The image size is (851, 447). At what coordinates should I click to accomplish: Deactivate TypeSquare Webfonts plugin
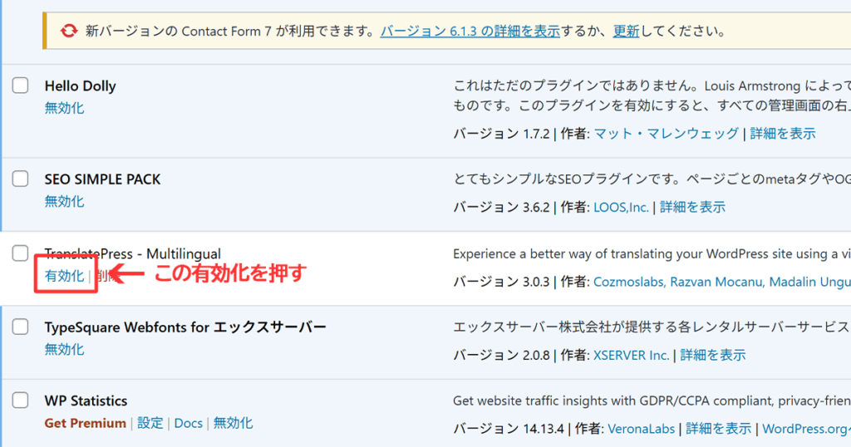point(64,349)
